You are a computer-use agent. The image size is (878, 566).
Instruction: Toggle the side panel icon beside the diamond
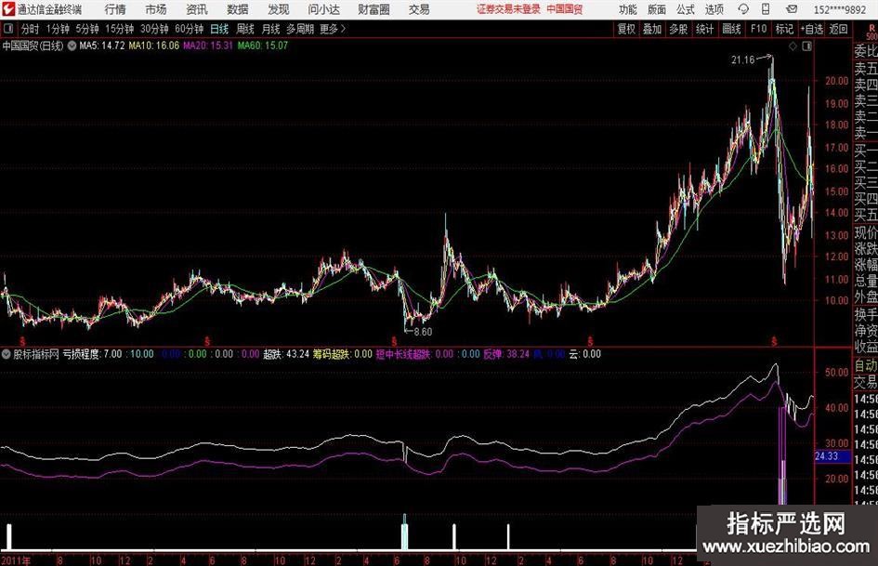point(806,46)
